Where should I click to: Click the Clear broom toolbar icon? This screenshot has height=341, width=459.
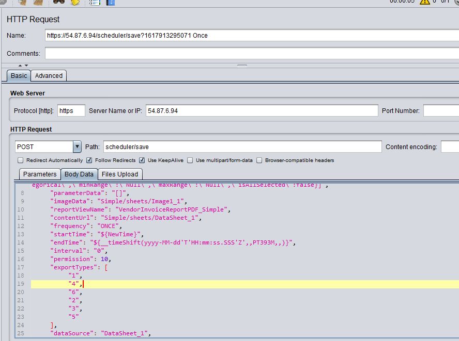[x=23, y=3]
